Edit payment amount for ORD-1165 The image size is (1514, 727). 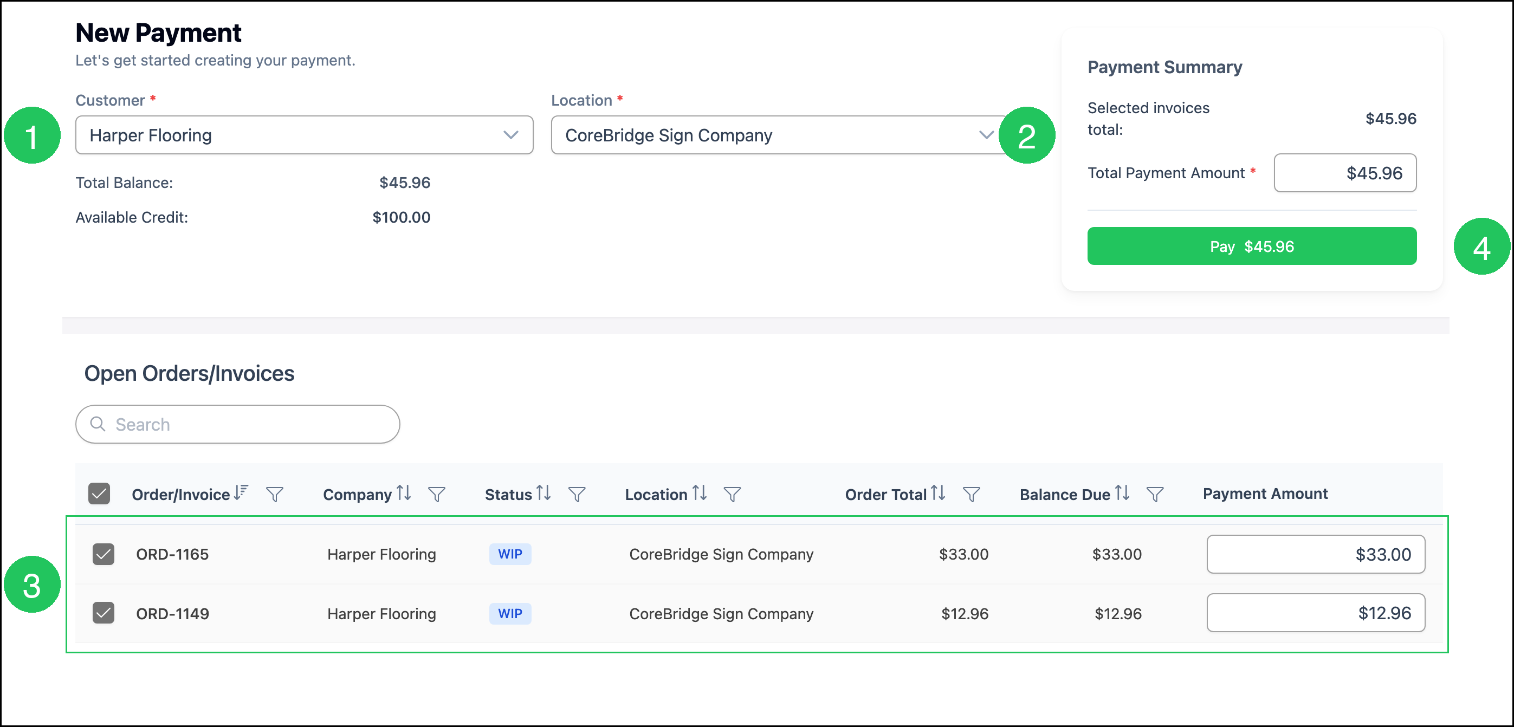click(1315, 554)
